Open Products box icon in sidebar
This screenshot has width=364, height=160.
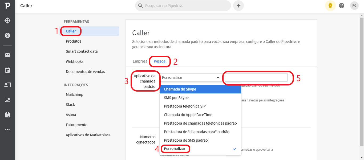(7, 115)
